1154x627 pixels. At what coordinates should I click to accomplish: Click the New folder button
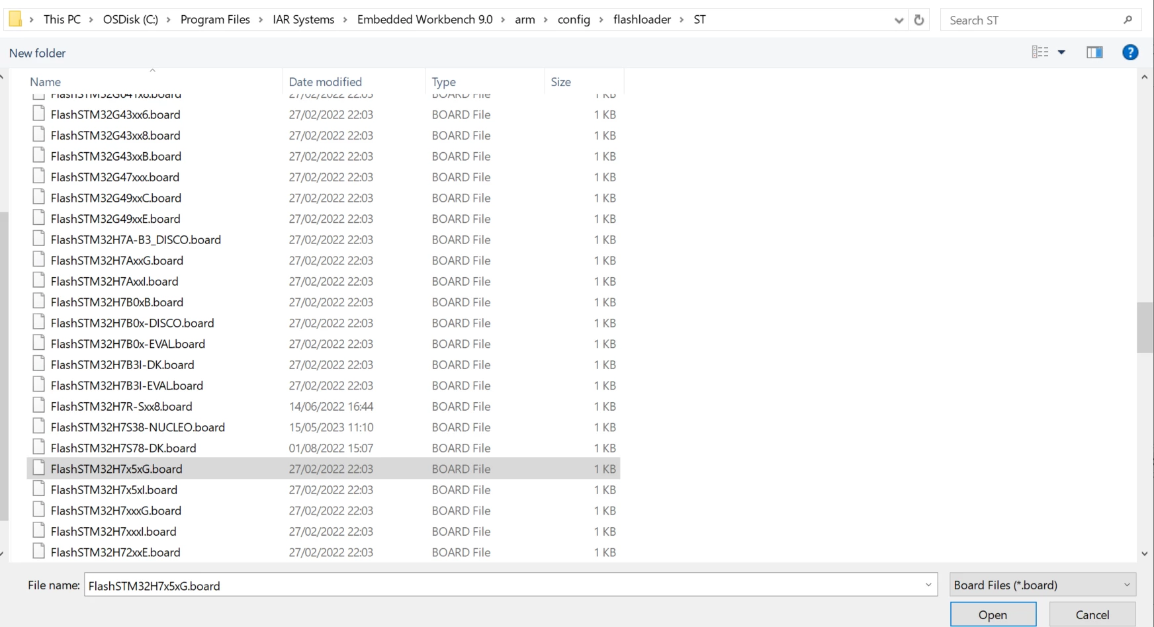click(38, 53)
